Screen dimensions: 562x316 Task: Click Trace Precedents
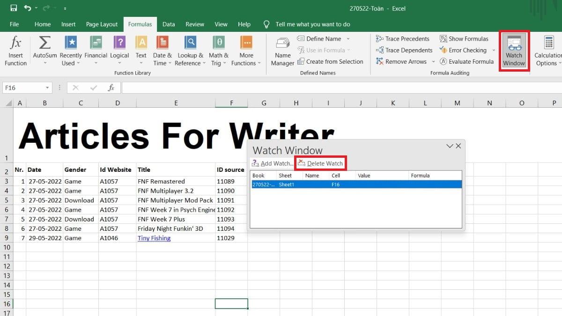(402, 39)
